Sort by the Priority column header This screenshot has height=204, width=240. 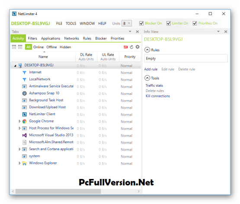[130, 56]
